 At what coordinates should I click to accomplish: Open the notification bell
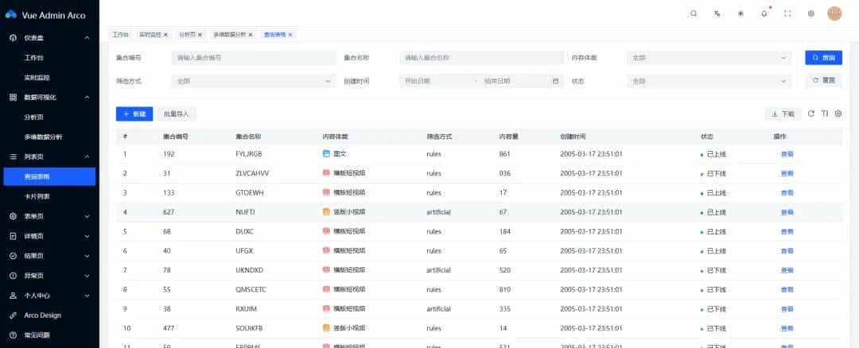(764, 14)
